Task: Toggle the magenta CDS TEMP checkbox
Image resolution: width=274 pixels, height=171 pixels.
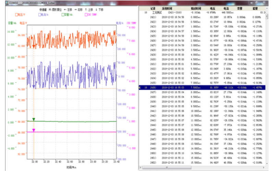Action: click(86, 15)
